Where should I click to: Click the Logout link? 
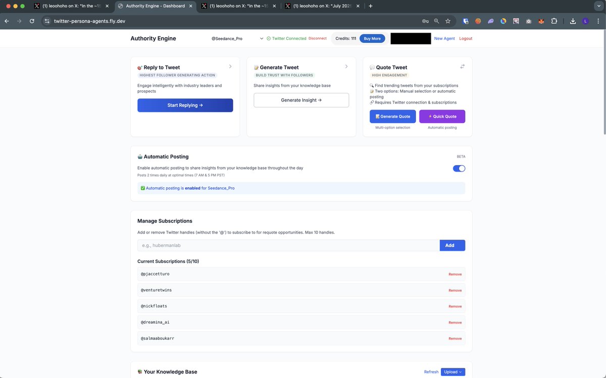pyautogui.click(x=466, y=38)
